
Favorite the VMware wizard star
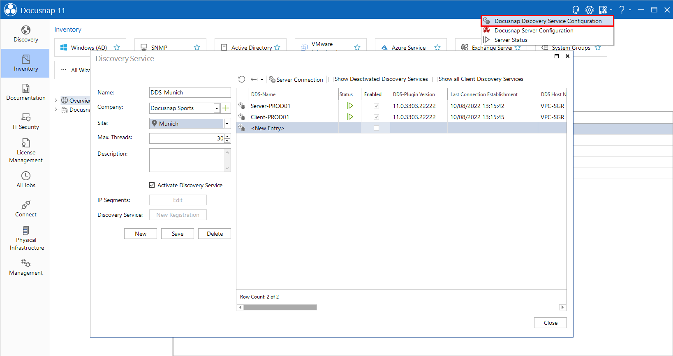(357, 48)
